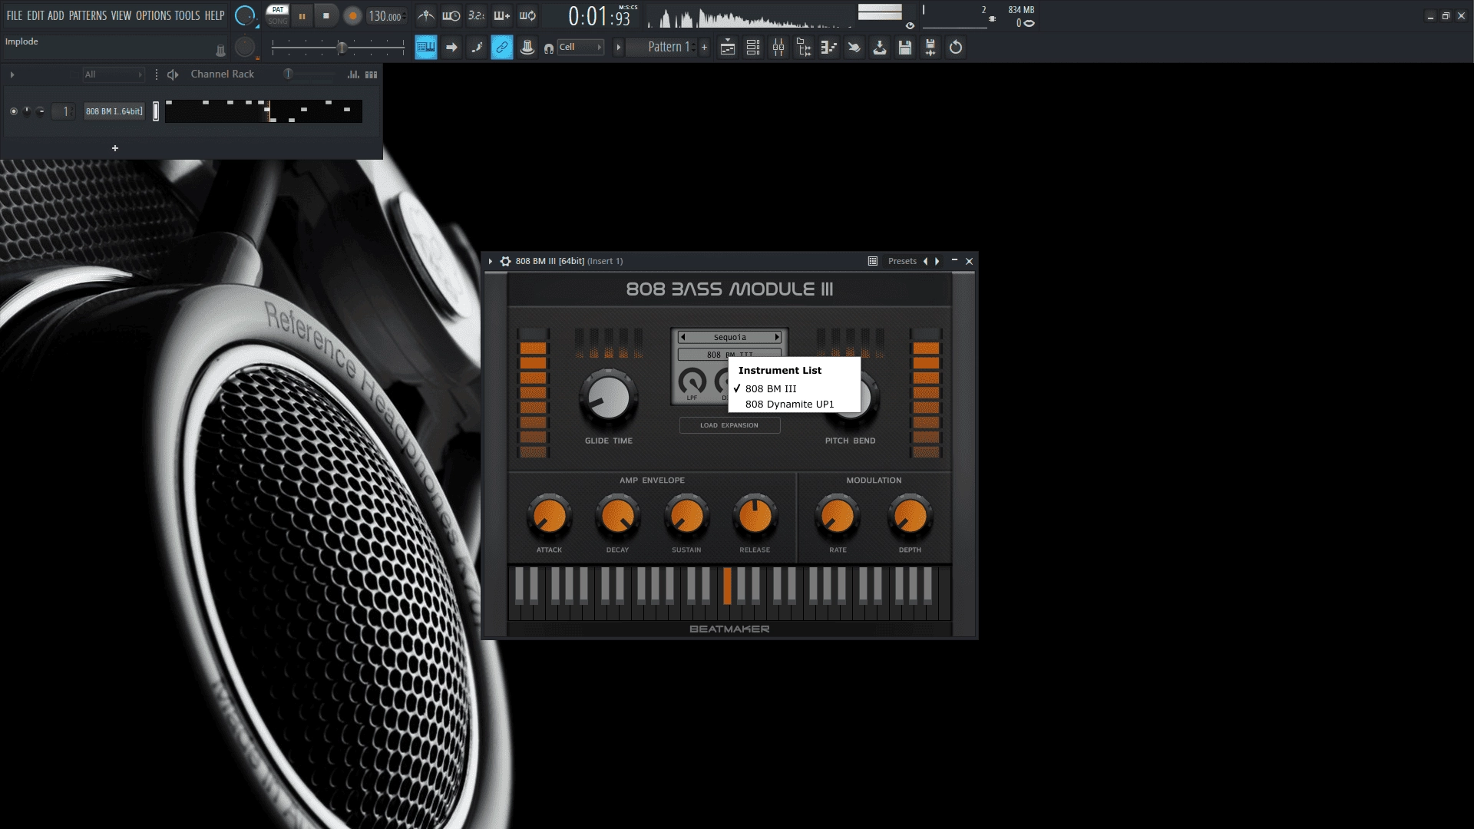This screenshot has height=829, width=1474.
Task: Toggle typing keyboard to piano icon
Action: [x=426, y=48]
